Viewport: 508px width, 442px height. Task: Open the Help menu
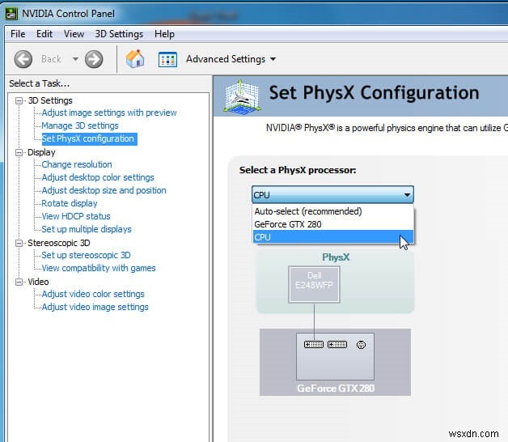point(164,34)
